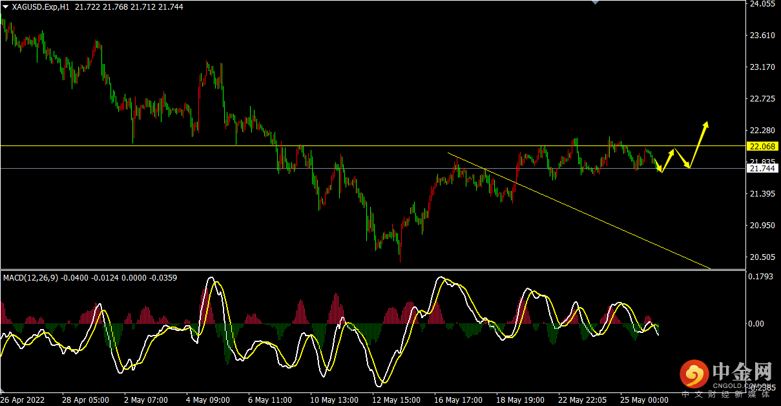Click the 0.1793 value on MACD scale
This screenshot has width=781, height=406.
[760, 277]
